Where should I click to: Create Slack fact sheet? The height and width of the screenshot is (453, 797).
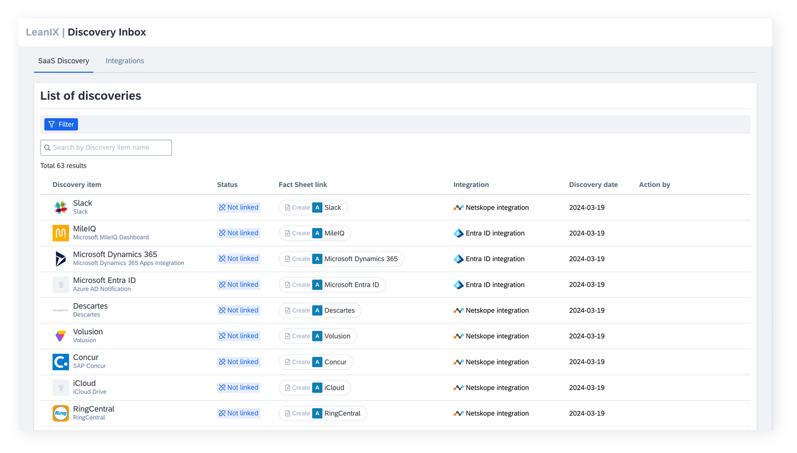pyautogui.click(x=313, y=207)
